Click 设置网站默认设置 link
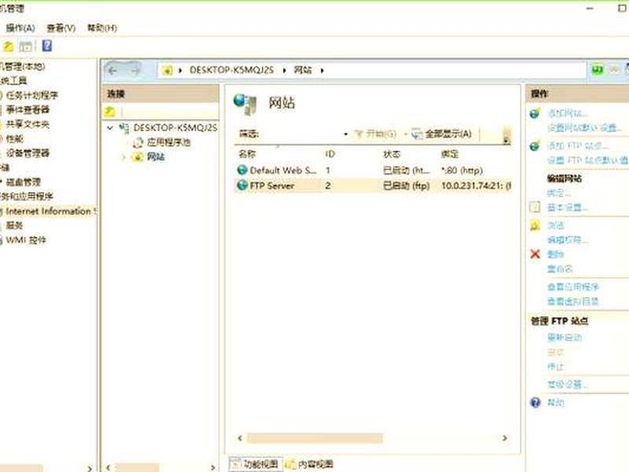This screenshot has width=629, height=472. click(x=585, y=128)
